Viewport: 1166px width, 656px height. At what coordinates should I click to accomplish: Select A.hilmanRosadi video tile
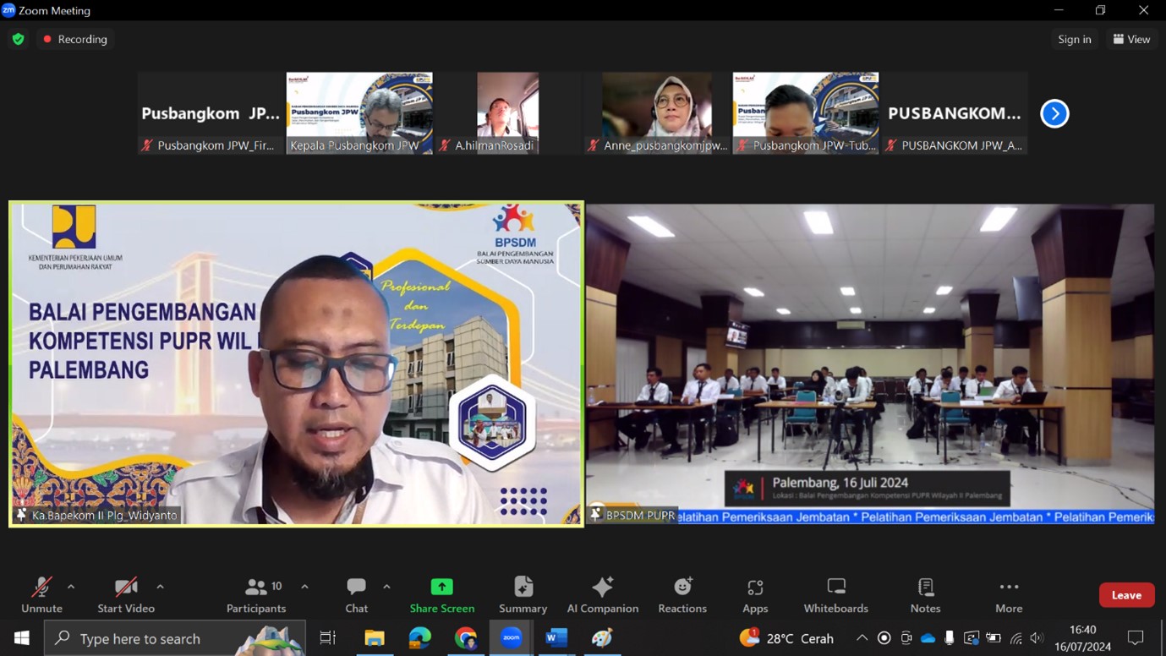click(508, 113)
